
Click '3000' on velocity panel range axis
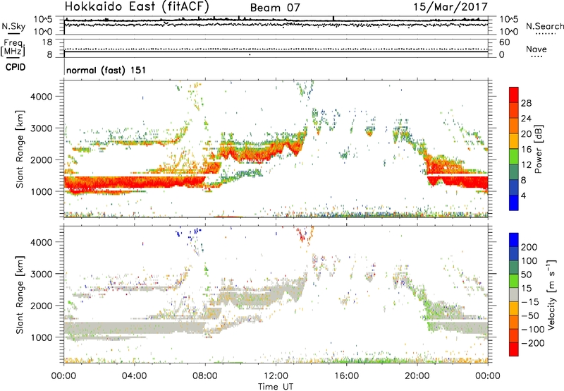pyautogui.click(x=41, y=274)
